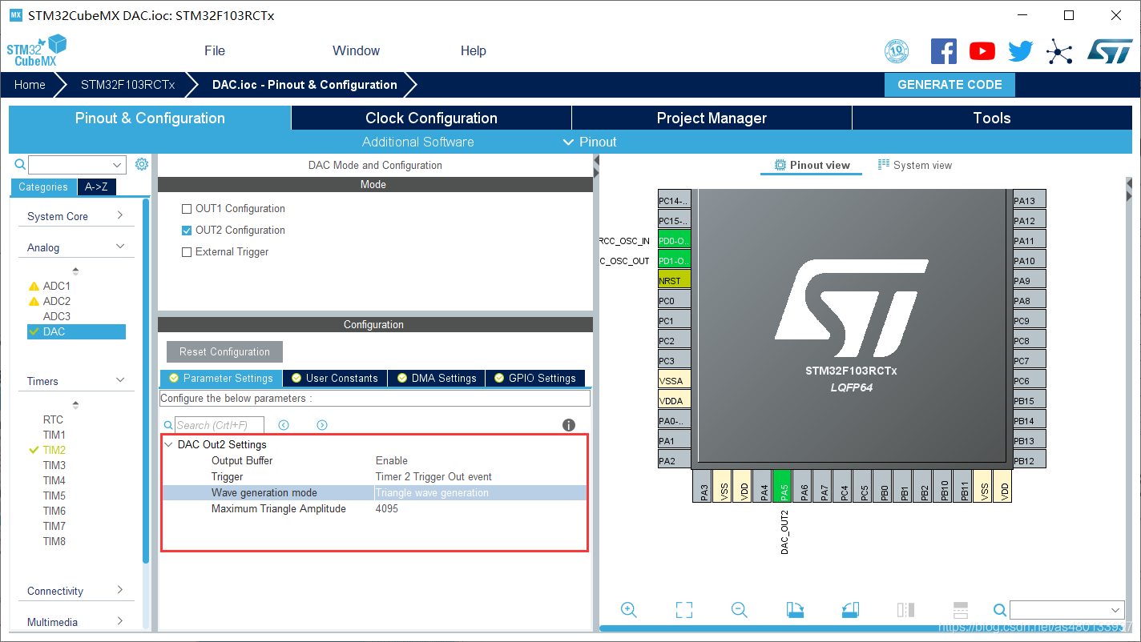Click Reset Configuration button

[224, 351]
